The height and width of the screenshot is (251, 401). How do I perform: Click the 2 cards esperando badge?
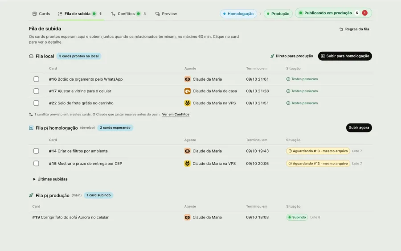tap(115, 128)
